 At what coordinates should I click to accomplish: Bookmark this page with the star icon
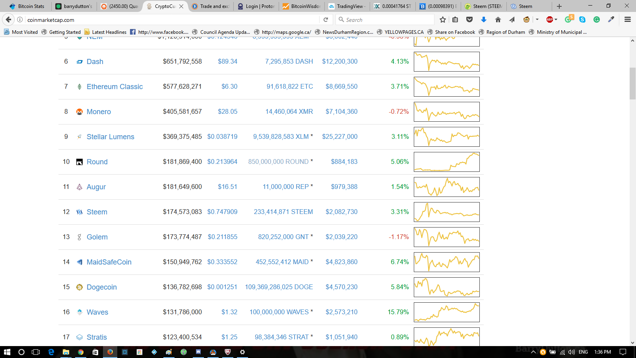(x=443, y=19)
